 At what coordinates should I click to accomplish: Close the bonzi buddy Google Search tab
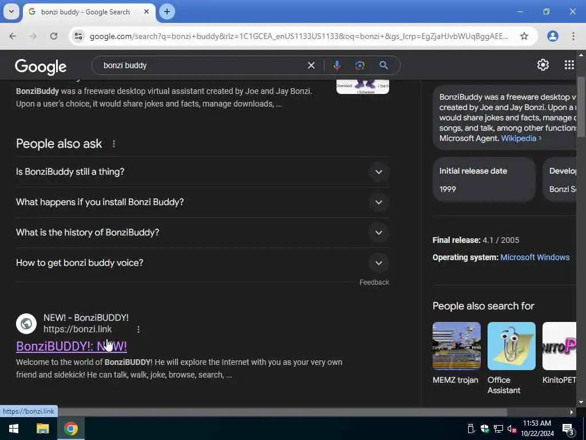pos(146,11)
